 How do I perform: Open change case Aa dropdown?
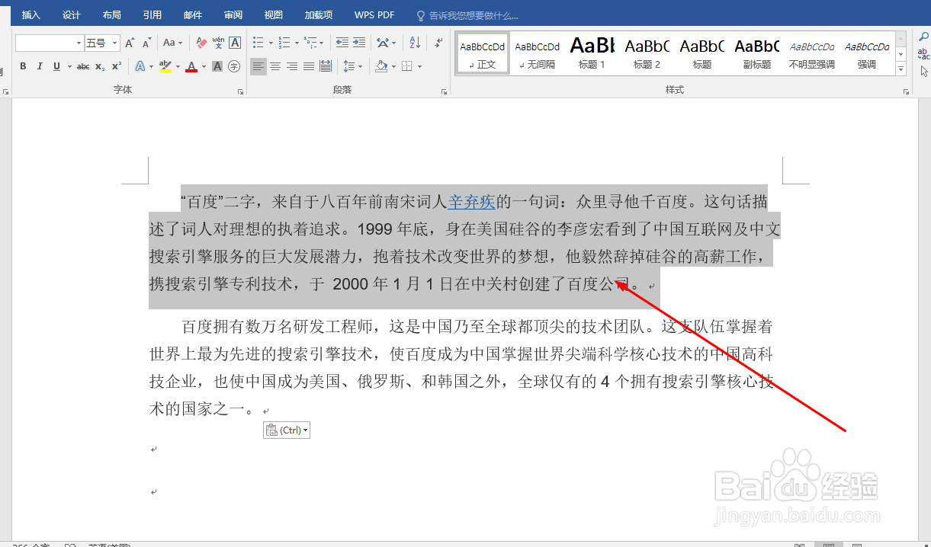pyautogui.click(x=172, y=43)
